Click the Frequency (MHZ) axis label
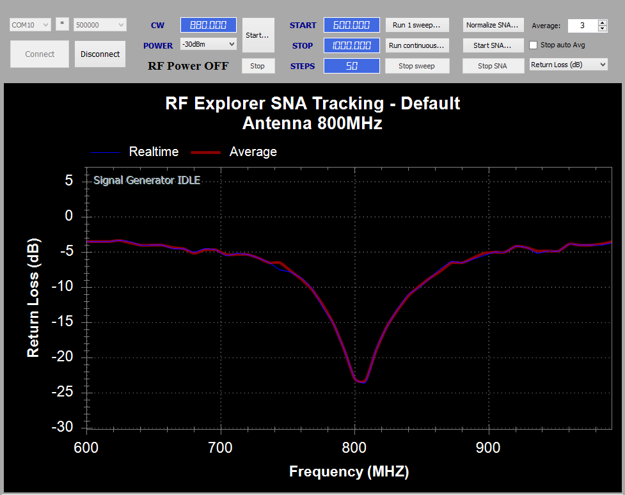This screenshot has width=625, height=495. pyautogui.click(x=349, y=471)
